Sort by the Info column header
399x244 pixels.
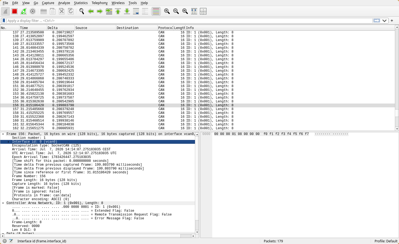pos(290,28)
